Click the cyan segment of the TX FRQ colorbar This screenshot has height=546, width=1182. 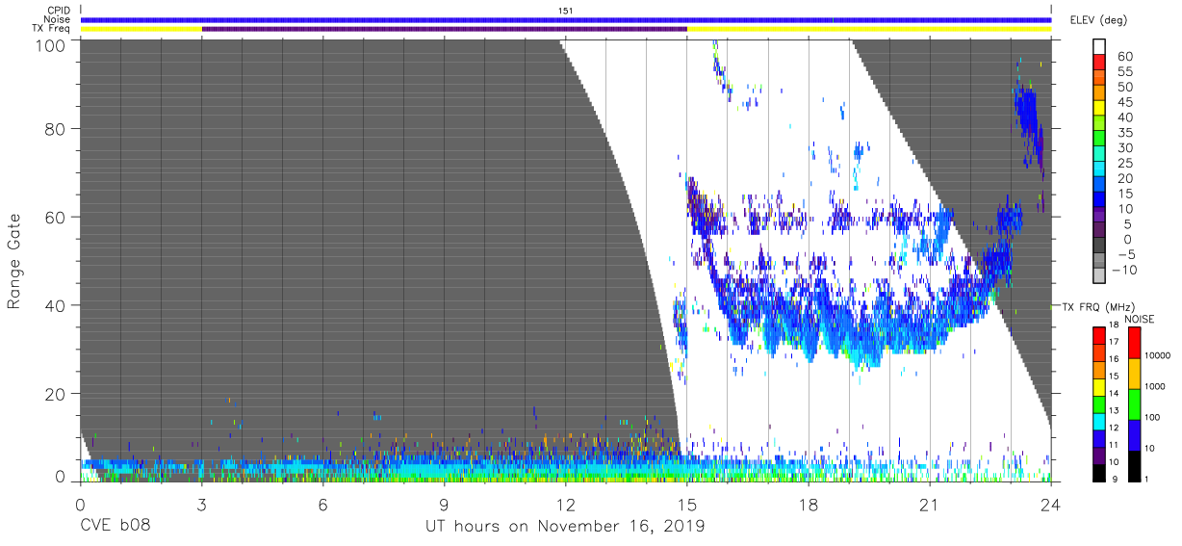(x=1099, y=420)
